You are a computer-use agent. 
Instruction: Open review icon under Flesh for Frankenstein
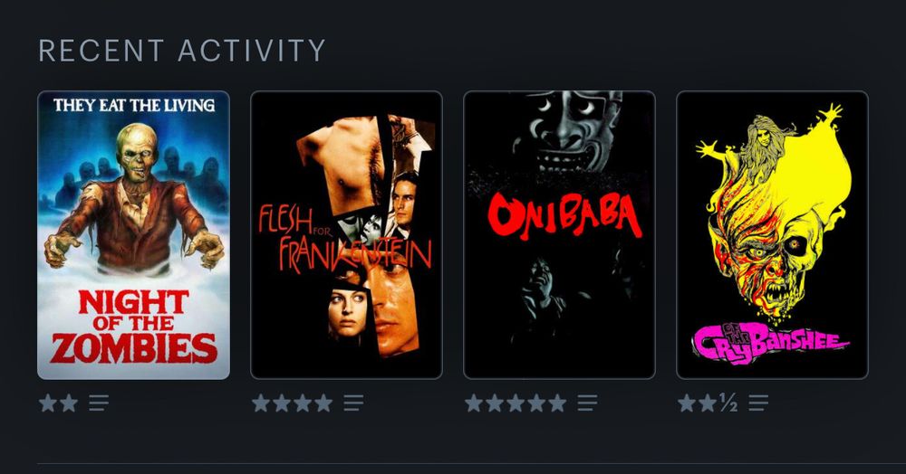pos(353,403)
